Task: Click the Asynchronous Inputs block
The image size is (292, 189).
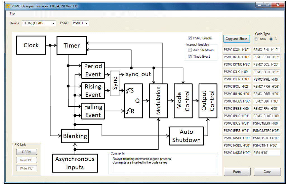Action: [x=75, y=163]
